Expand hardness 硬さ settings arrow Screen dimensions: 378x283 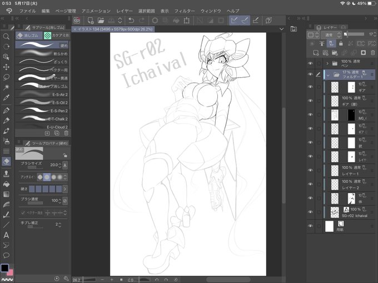click(65, 189)
